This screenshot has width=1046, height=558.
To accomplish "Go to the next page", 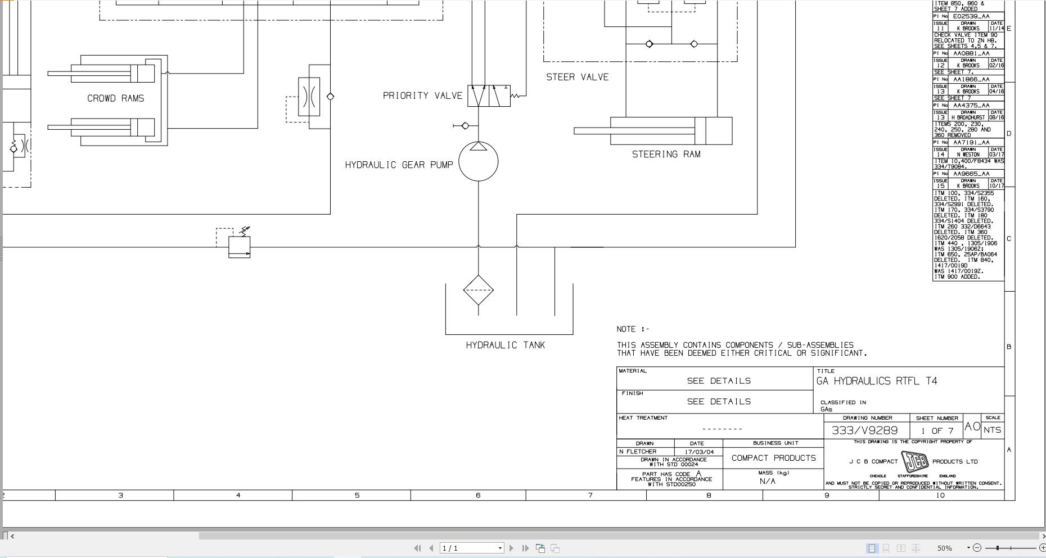I will (512, 548).
